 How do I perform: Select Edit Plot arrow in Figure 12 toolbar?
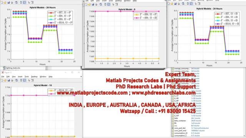tap(29, 80)
